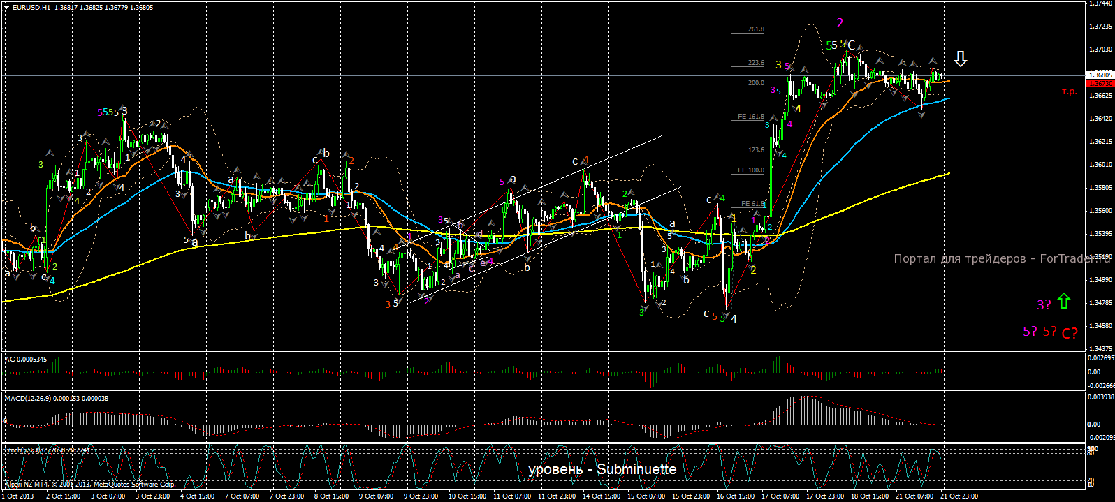This screenshot has width=1115, height=502.
Task: Select the 123.6 Fibonacci level label
Action: [756, 150]
